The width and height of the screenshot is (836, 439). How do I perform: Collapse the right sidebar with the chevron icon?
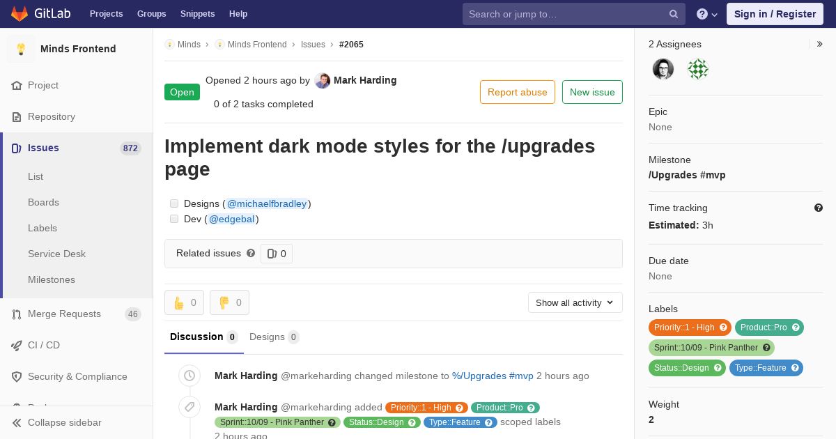click(820, 44)
